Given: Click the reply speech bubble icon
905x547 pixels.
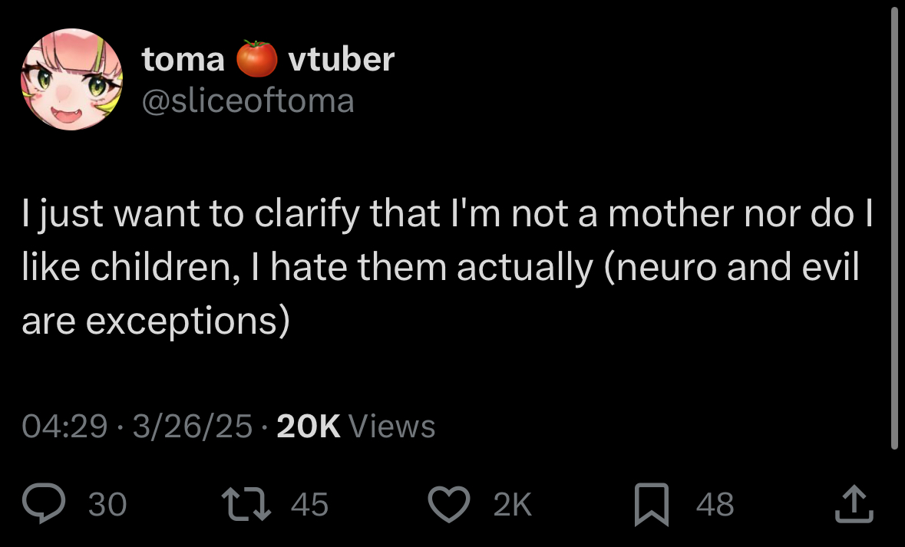Looking at the screenshot, I should 45,504.
